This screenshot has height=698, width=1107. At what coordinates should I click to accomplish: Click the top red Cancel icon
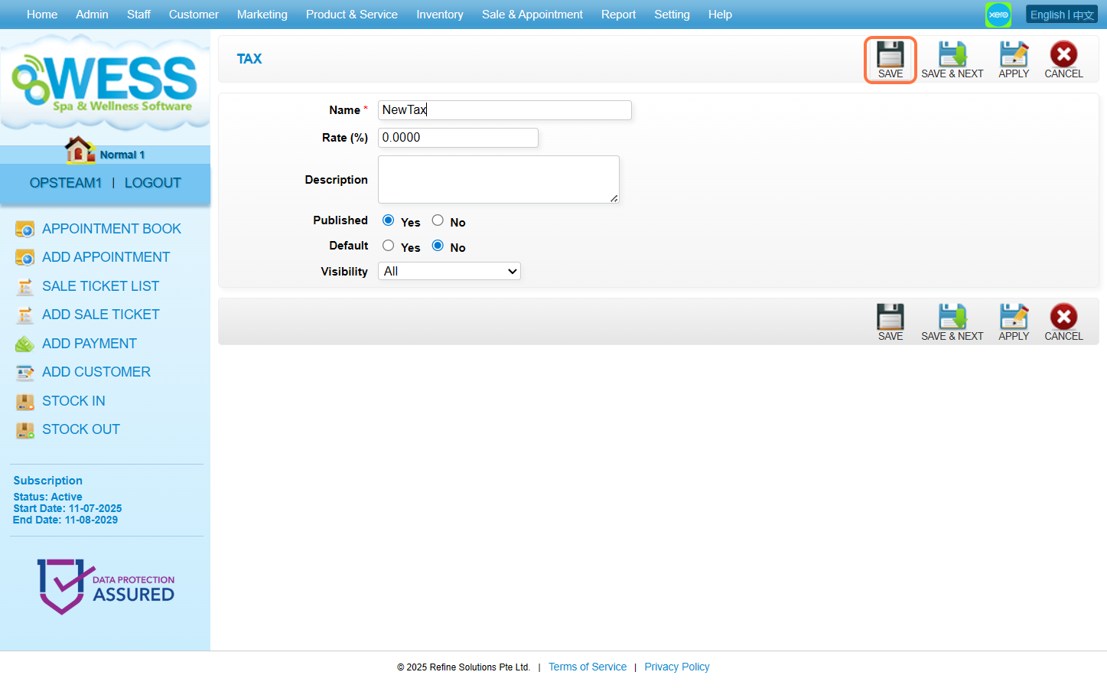click(1063, 54)
